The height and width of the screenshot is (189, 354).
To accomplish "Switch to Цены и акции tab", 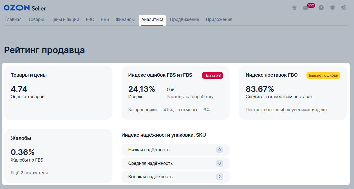I will click(x=65, y=19).
